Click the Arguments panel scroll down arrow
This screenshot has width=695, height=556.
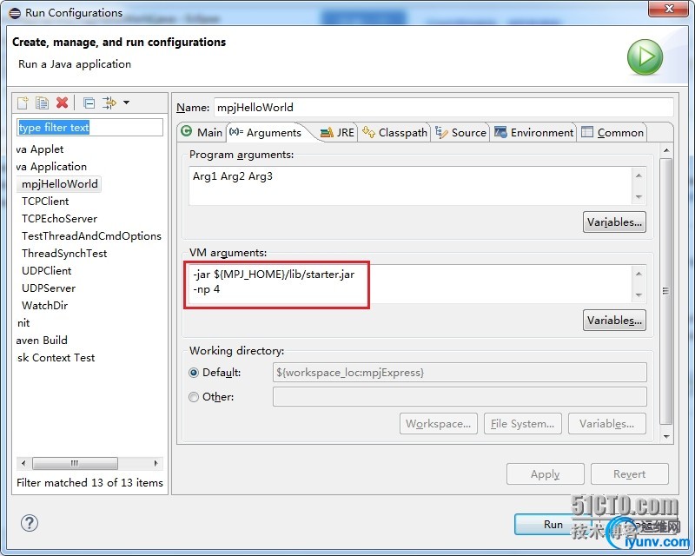point(666,437)
